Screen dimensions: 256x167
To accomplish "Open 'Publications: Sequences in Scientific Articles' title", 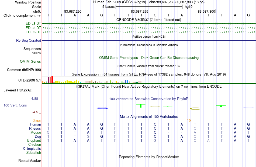I will pyautogui.click(x=149, y=45).
